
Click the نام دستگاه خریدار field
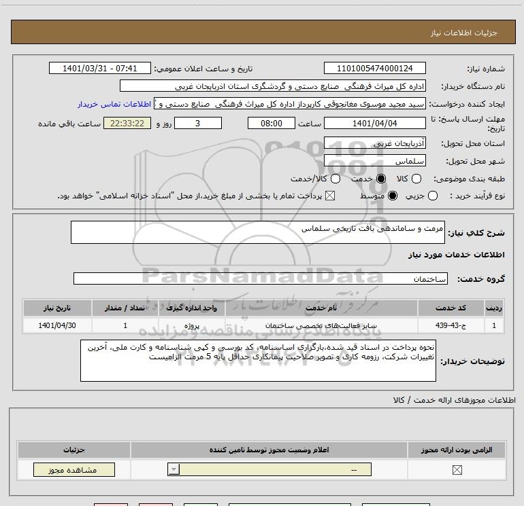coord(273,86)
